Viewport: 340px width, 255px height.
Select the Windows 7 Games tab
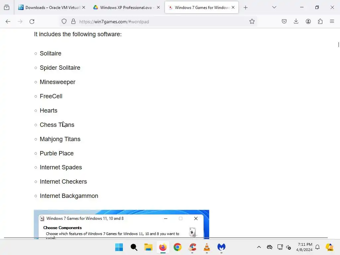(x=202, y=8)
